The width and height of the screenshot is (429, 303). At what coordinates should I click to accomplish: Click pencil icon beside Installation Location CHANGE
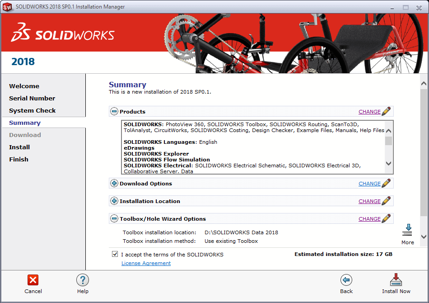(x=386, y=201)
